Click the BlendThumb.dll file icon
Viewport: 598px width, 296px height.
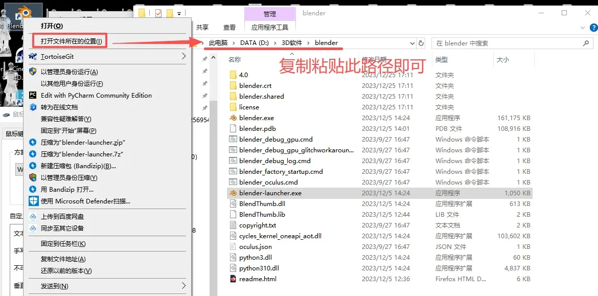coord(233,203)
